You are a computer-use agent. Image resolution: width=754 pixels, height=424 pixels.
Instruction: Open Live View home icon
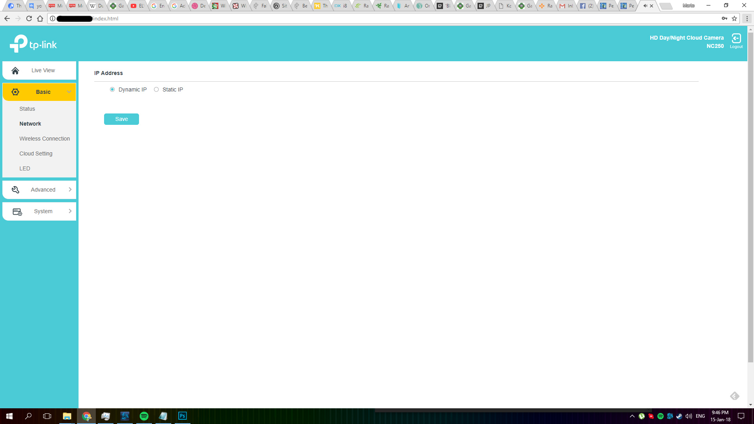coord(15,71)
